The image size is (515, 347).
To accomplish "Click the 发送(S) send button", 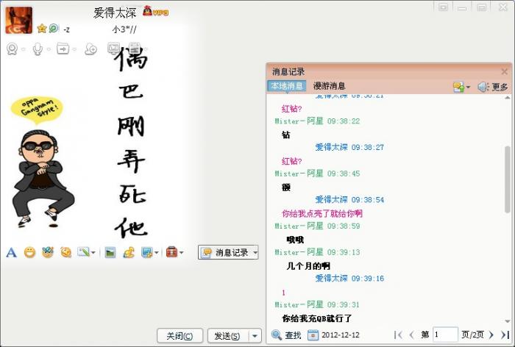I will coord(228,336).
